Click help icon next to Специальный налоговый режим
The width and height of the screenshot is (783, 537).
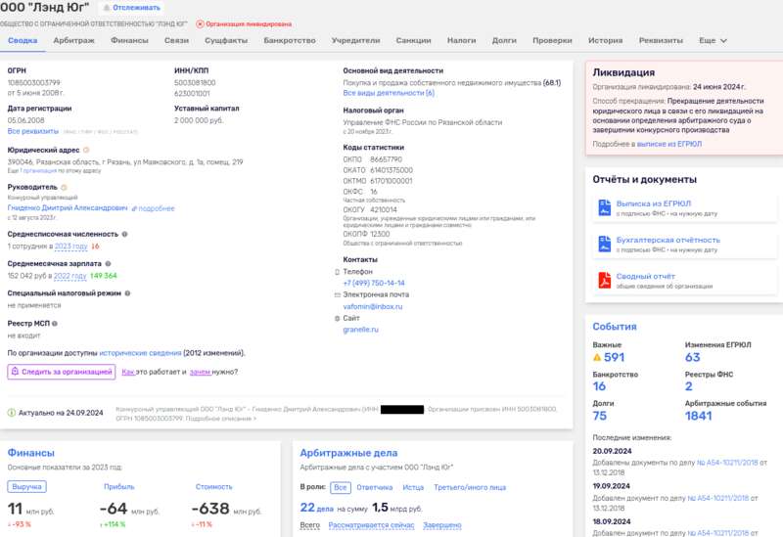point(127,293)
